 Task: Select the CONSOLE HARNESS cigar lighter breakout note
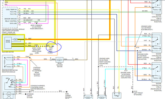point(38,87)
